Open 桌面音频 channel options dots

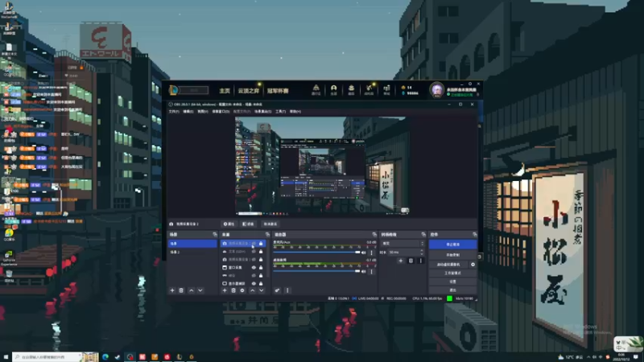[372, 271]
